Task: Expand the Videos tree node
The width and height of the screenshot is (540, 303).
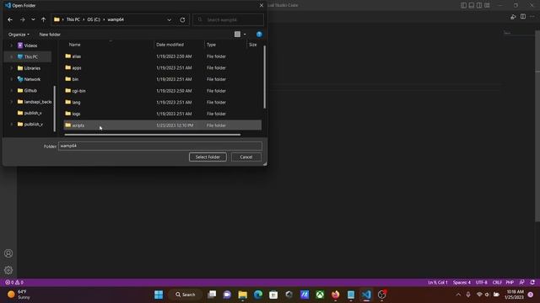Action: 11,45
